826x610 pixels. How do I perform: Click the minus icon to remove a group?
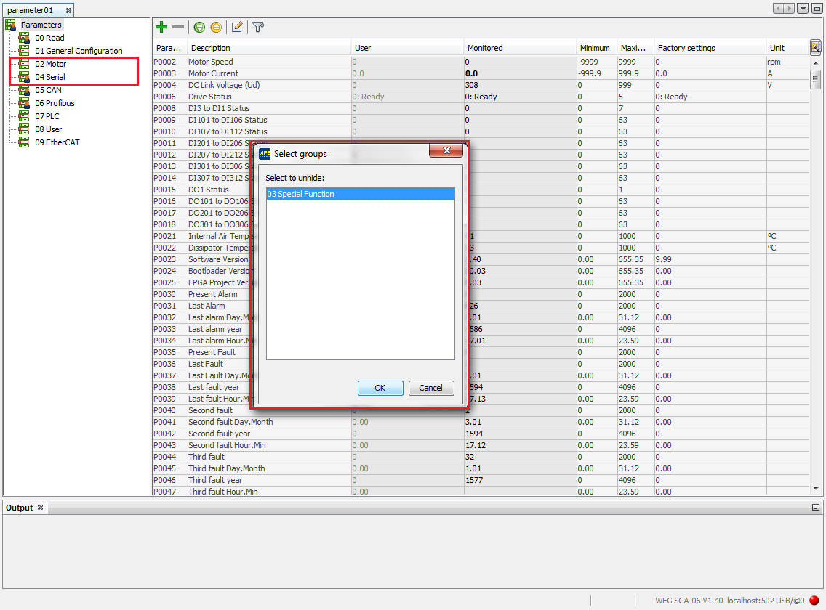pos(179,27)
